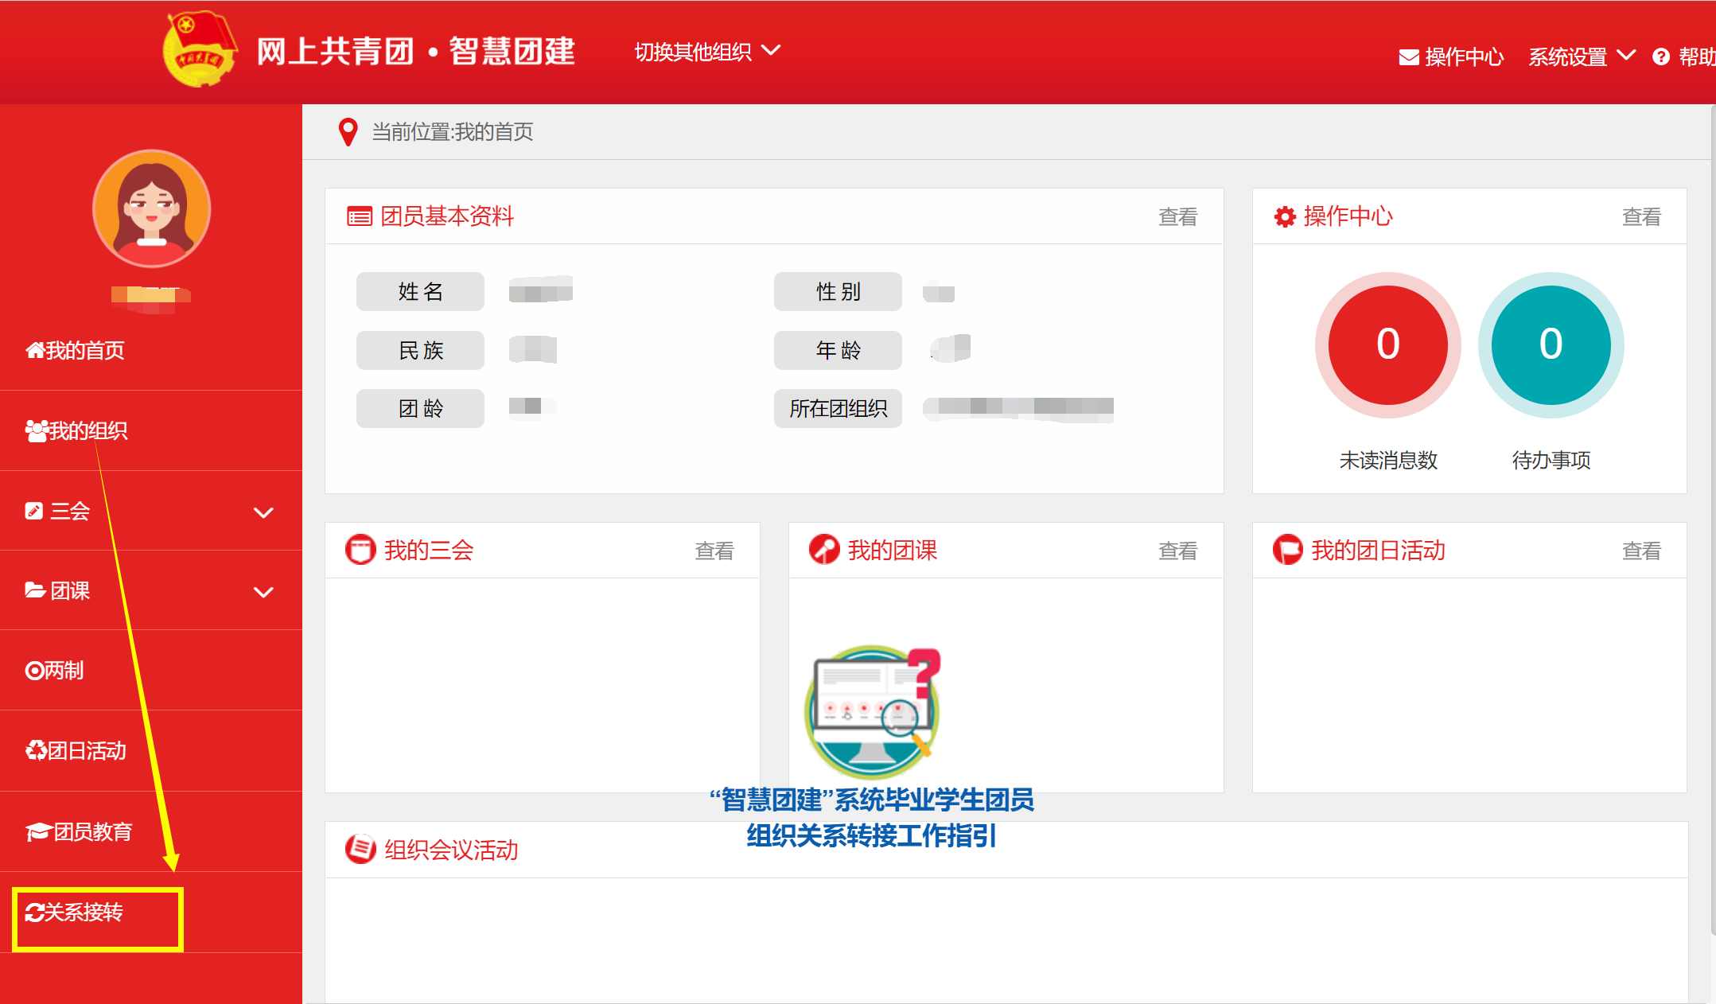Open the 切换其他组织 dropdown
Viewport: 1716px width, 1004px height.
(707, 52)
